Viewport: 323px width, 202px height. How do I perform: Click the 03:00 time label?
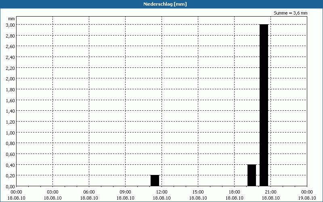53,192
